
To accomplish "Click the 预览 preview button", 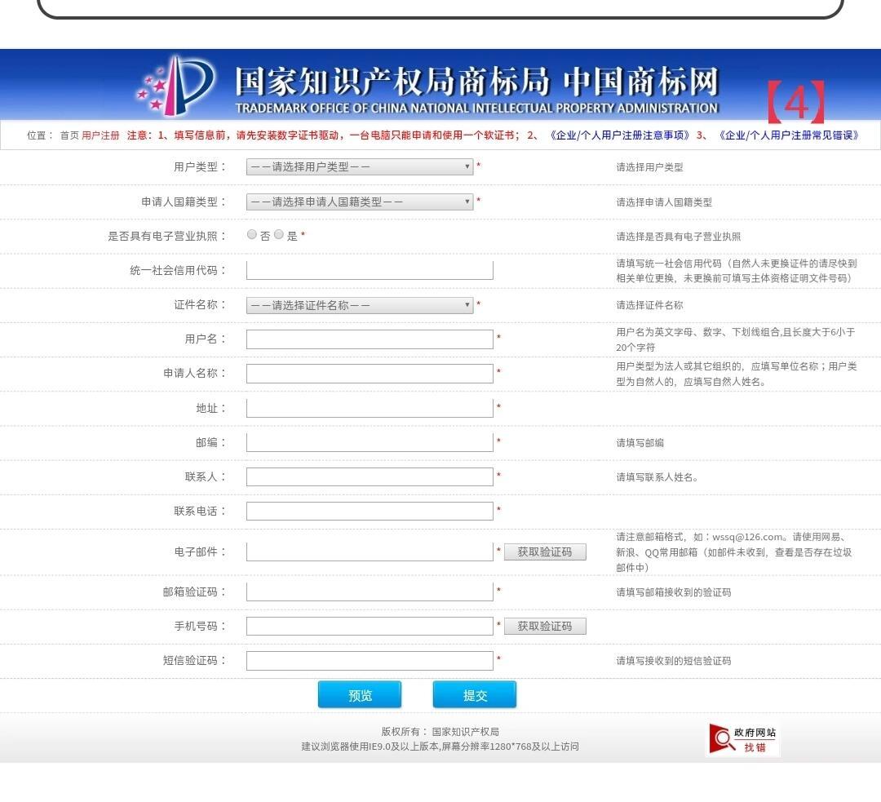I will click(x=359, y=694).
